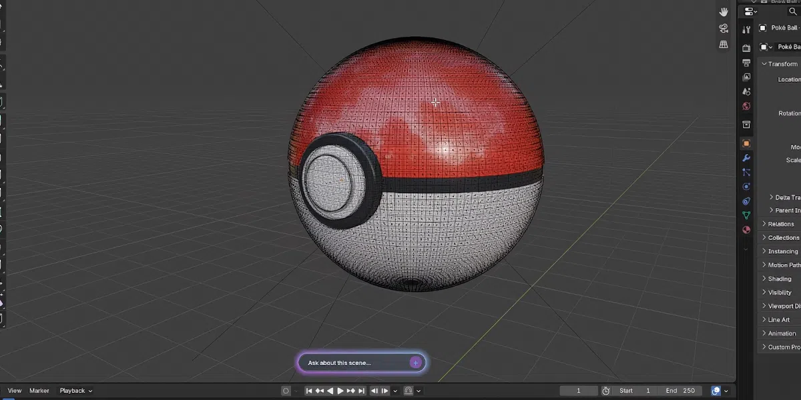Viewport: 801px width, 400px height.
Task: Open the Collection properties tab
Action: pyautogui.click(x=746, y=125)
